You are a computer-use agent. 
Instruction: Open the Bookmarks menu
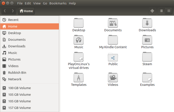click(x=58, y=3)
